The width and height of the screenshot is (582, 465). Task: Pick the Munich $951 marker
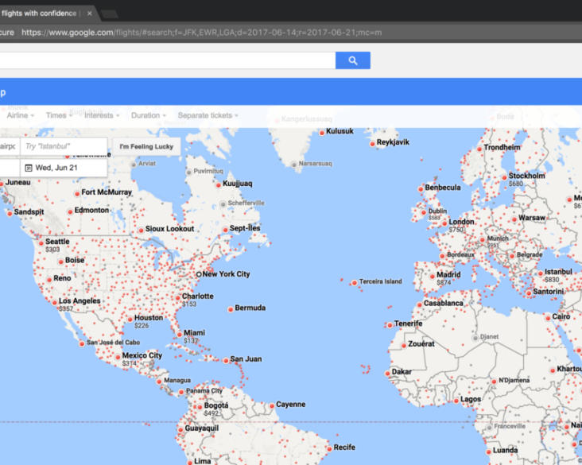482,240
